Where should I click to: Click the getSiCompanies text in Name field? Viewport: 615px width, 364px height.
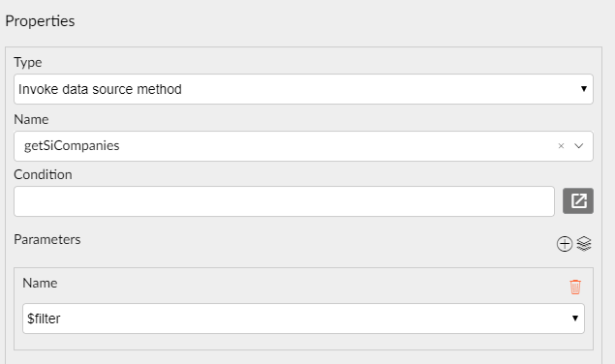(72, 146)
